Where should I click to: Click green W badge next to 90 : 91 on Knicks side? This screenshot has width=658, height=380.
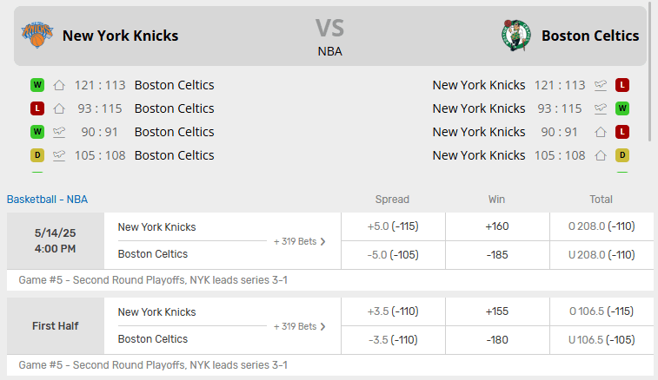[x=37, y=132]
